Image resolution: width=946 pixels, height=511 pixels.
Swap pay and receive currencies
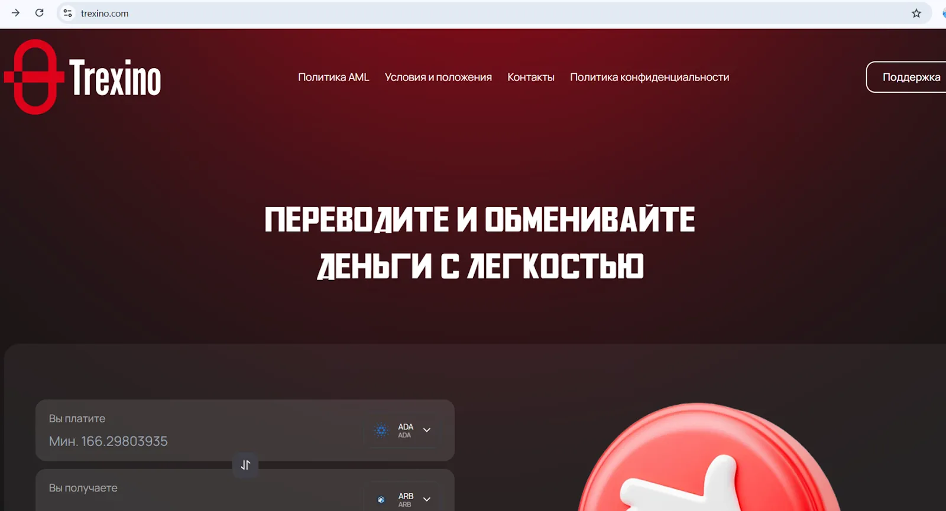tap(245, 465)
